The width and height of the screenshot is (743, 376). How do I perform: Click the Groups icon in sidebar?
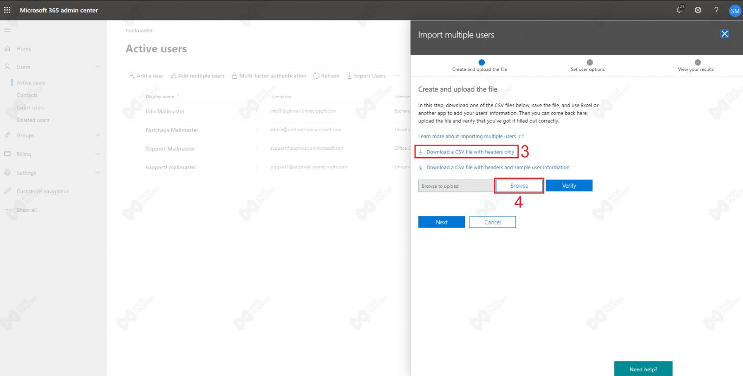point(7,135)
